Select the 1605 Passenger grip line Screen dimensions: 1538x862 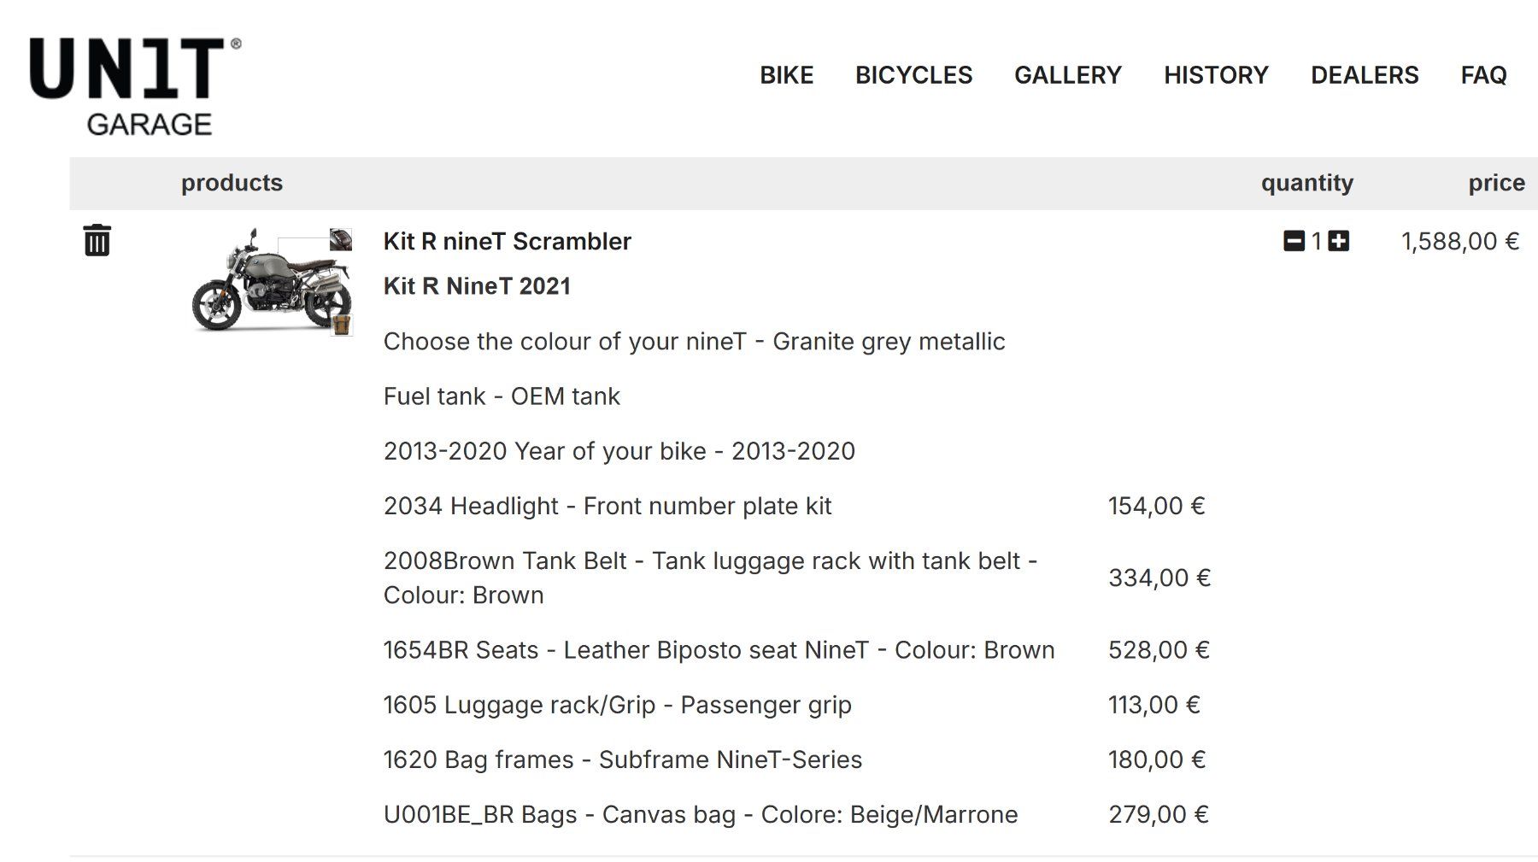click(x=617, y=705)
